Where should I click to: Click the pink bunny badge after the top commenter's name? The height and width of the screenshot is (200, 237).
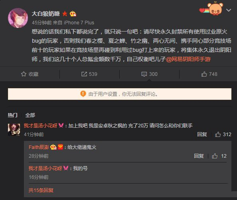point(61,125)
